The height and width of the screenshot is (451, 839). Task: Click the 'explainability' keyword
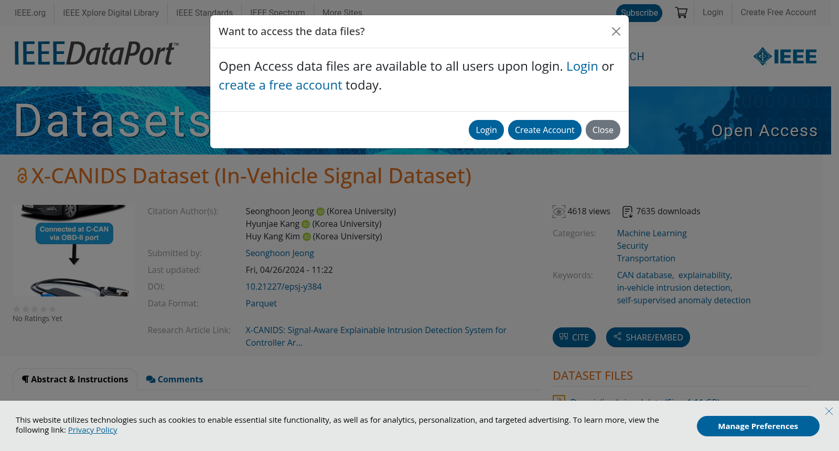pos(704,276)
